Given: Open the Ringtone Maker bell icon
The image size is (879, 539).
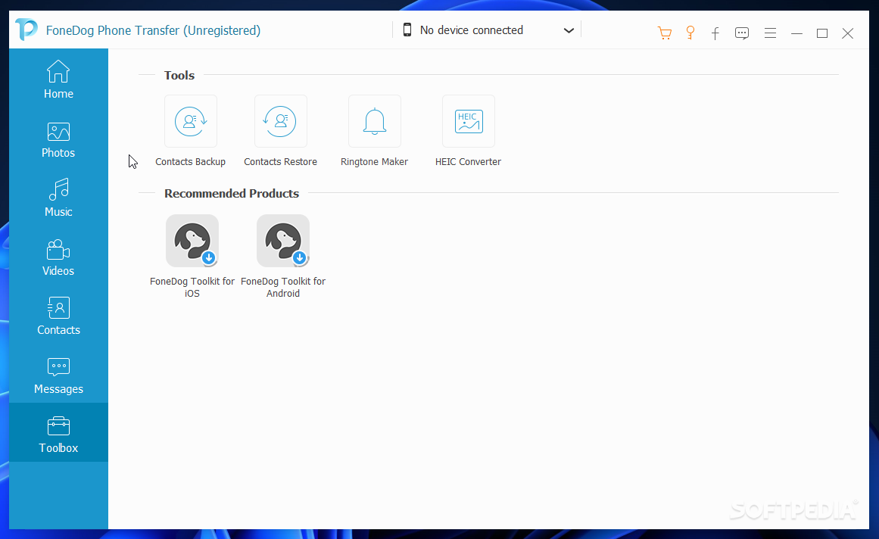Looking at the screenshot, I should pos(375,121).
